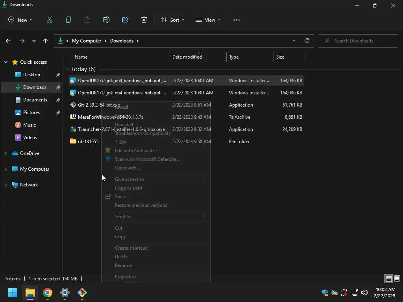
Task: Open the Start menu on the taskbar
Action: coord(13,293)
